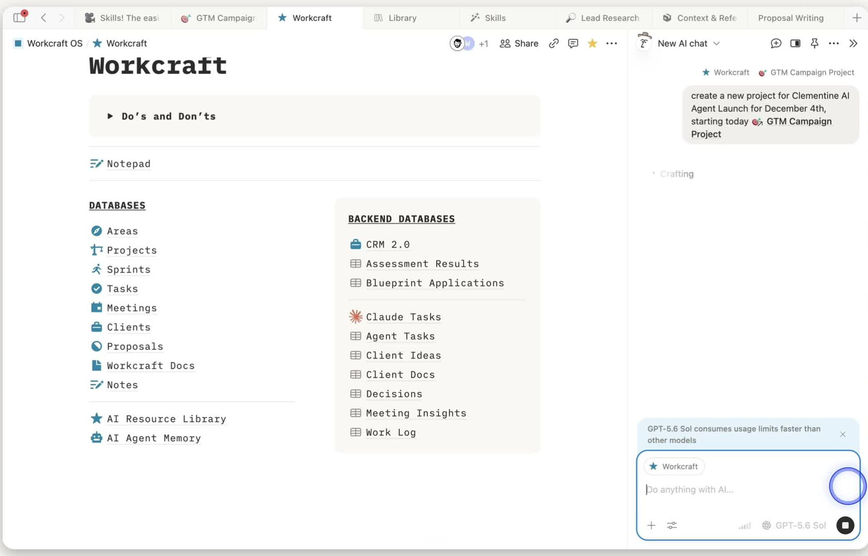This screenshot has height=556, width=868.
Task: Open the Projects database
Action: point(132,250)
